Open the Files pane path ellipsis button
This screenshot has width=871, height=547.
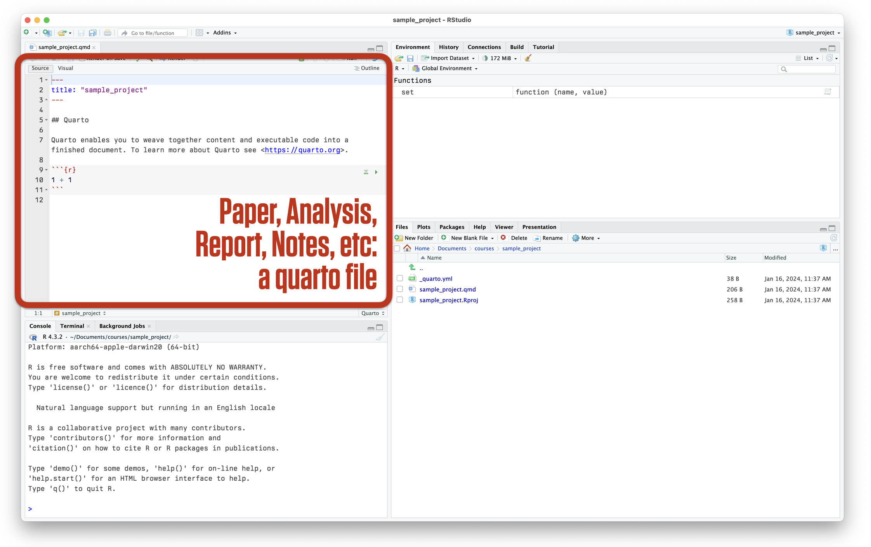coord(835,249)
